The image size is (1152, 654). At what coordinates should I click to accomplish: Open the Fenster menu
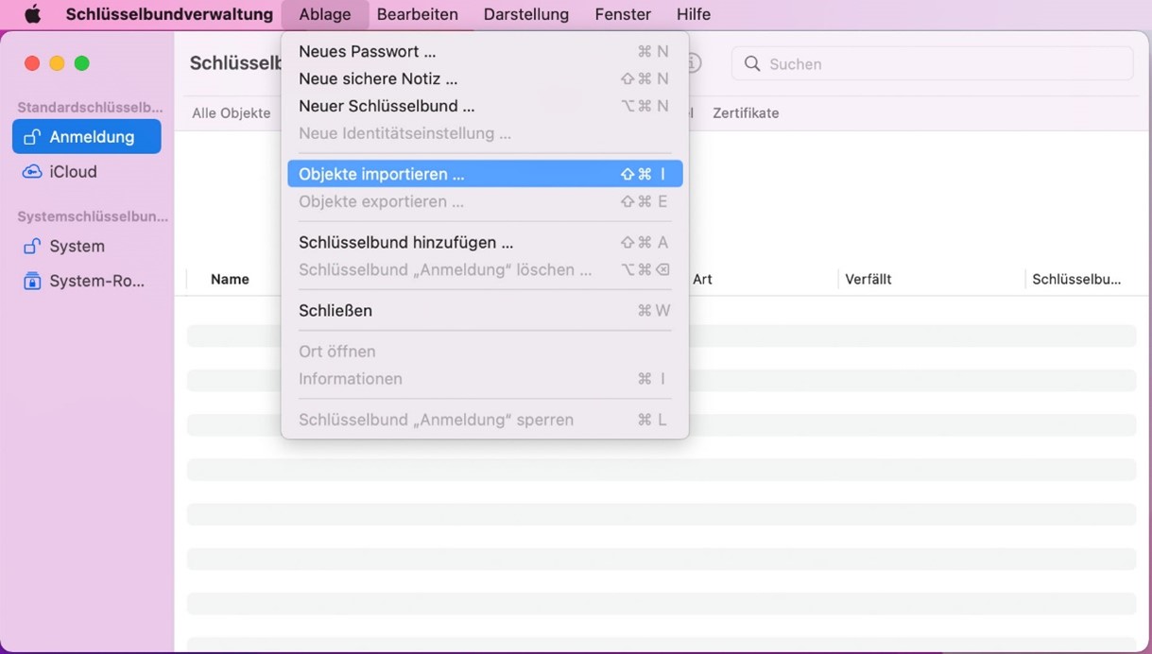point(623,14)
